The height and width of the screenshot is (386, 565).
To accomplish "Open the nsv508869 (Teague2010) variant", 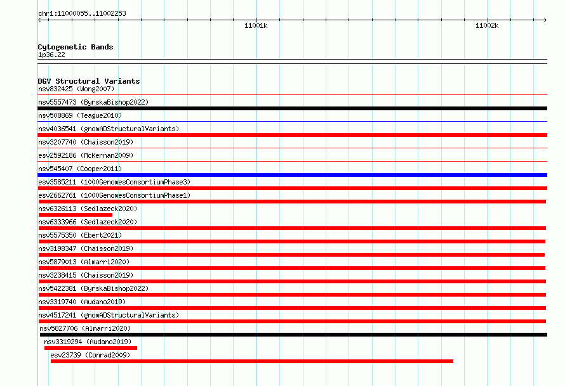I will (x=80, y=115).
